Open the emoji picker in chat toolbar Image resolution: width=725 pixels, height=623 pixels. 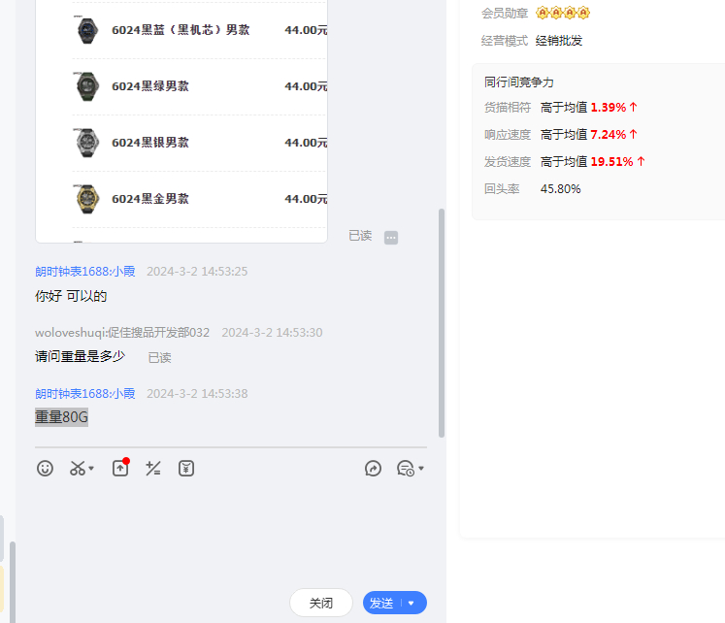point(45,469)
